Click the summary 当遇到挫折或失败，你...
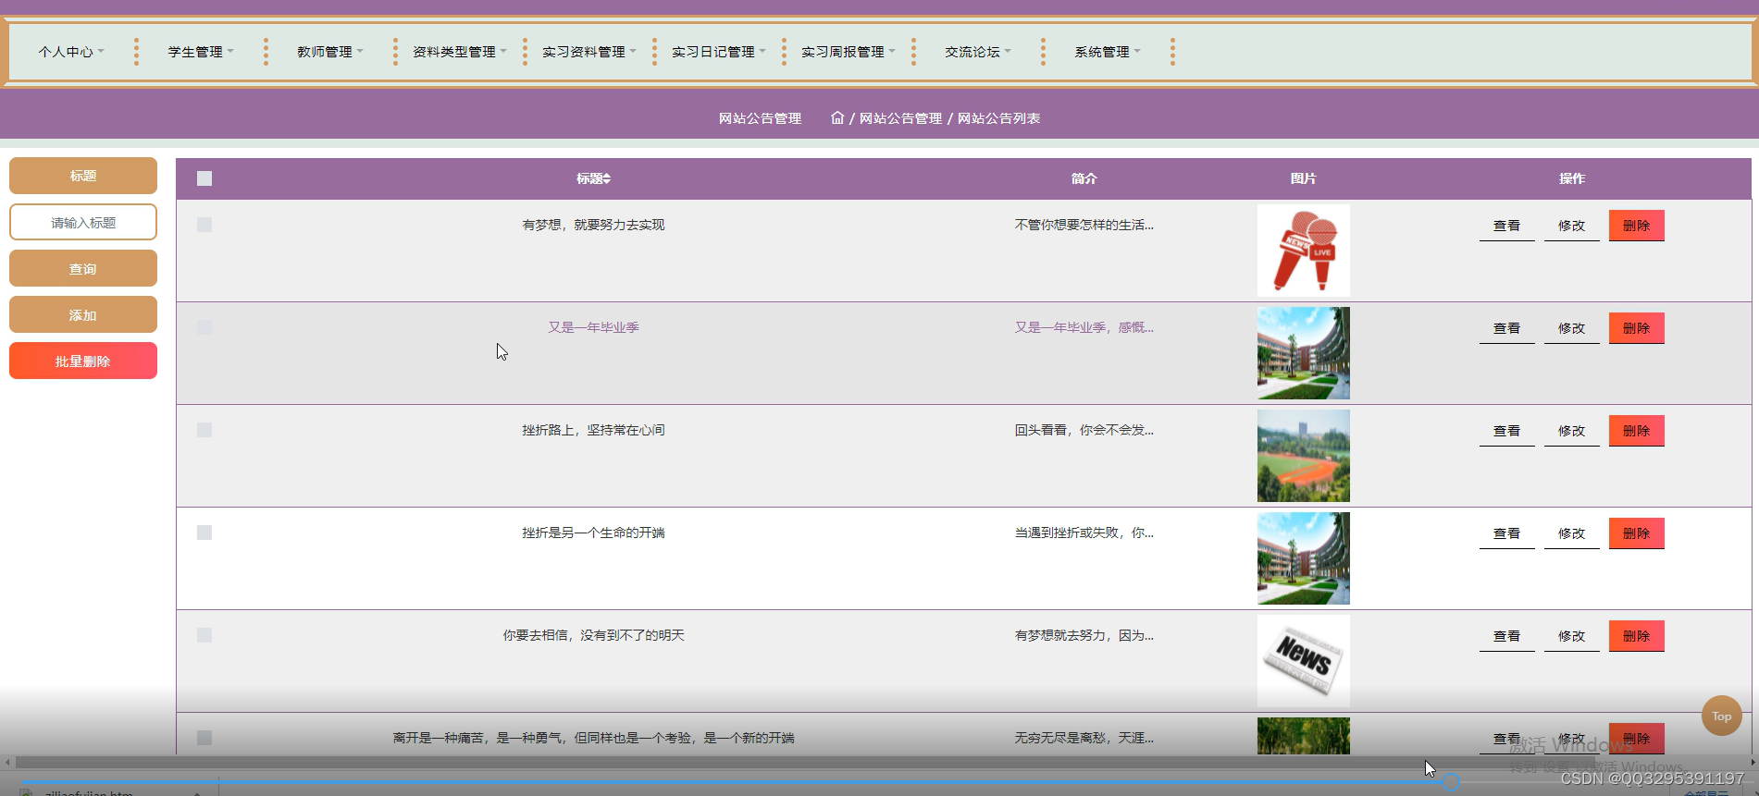This screenshot has width=1759, height=796. click(x=1084, y=533)
